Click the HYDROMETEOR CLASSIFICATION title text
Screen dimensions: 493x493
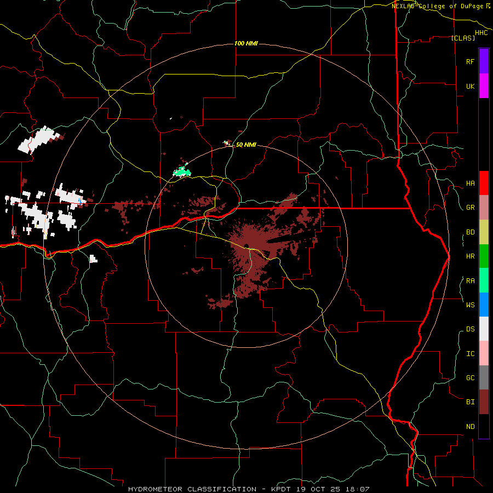[192, 489]
